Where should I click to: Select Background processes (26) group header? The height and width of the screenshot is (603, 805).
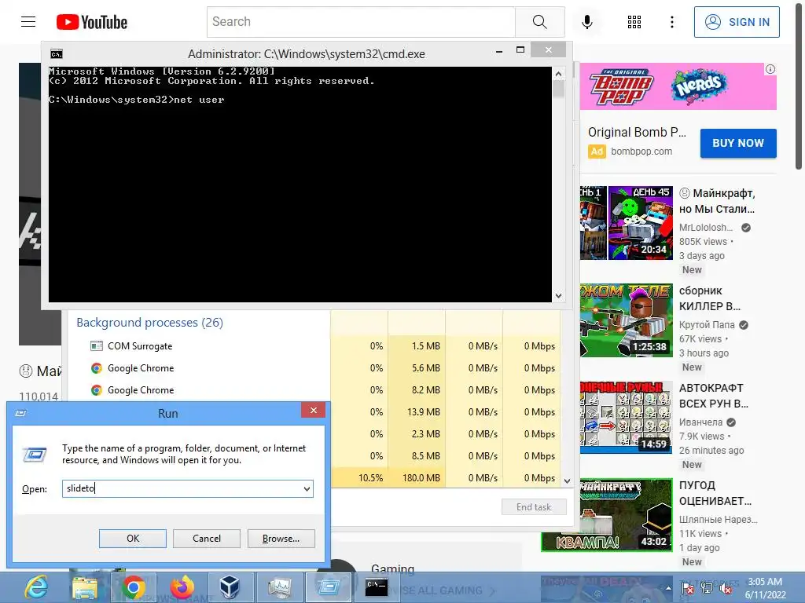click(x=149, y=323)
